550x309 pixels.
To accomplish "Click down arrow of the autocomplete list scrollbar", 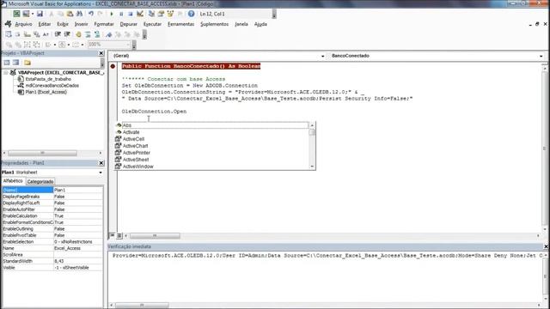I will point(312,167).
